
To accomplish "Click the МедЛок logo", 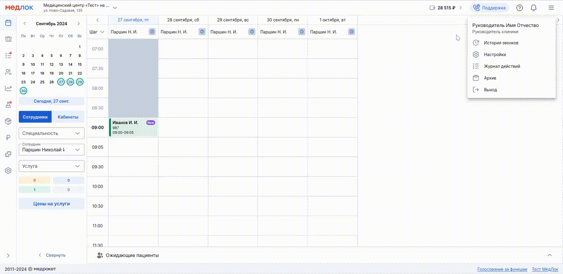I will [19, 8].
